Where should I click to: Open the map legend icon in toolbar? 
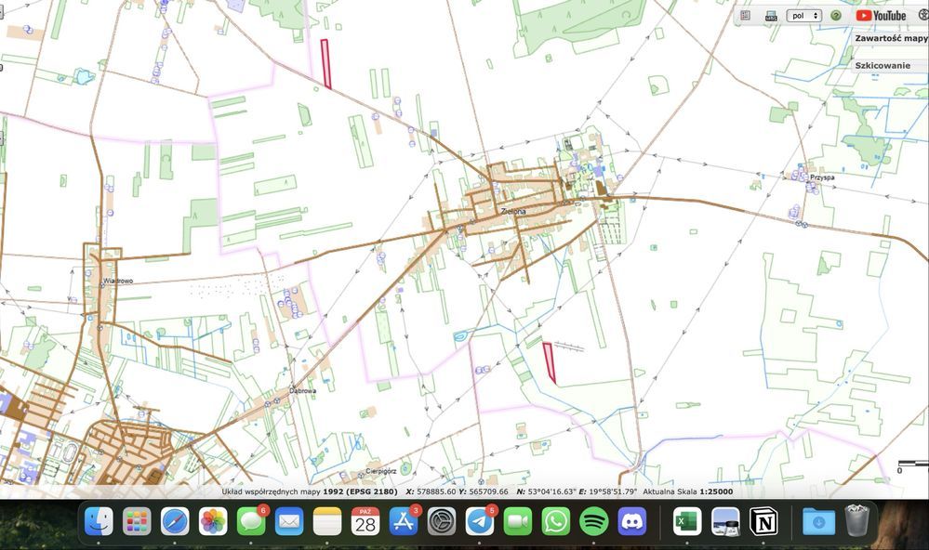746,16
